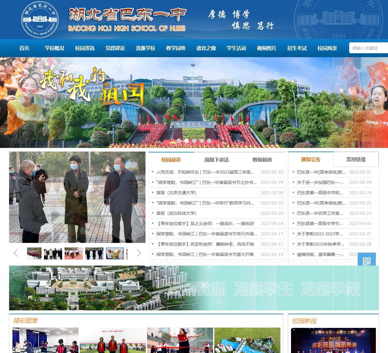This screenshot has width=388, height=353.
Task: Open notice 关于进一步加强巴东一…
Action: click(320, 182)
